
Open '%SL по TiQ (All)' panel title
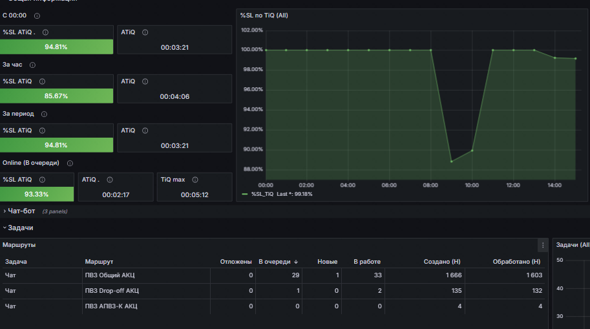click(264, 16)
